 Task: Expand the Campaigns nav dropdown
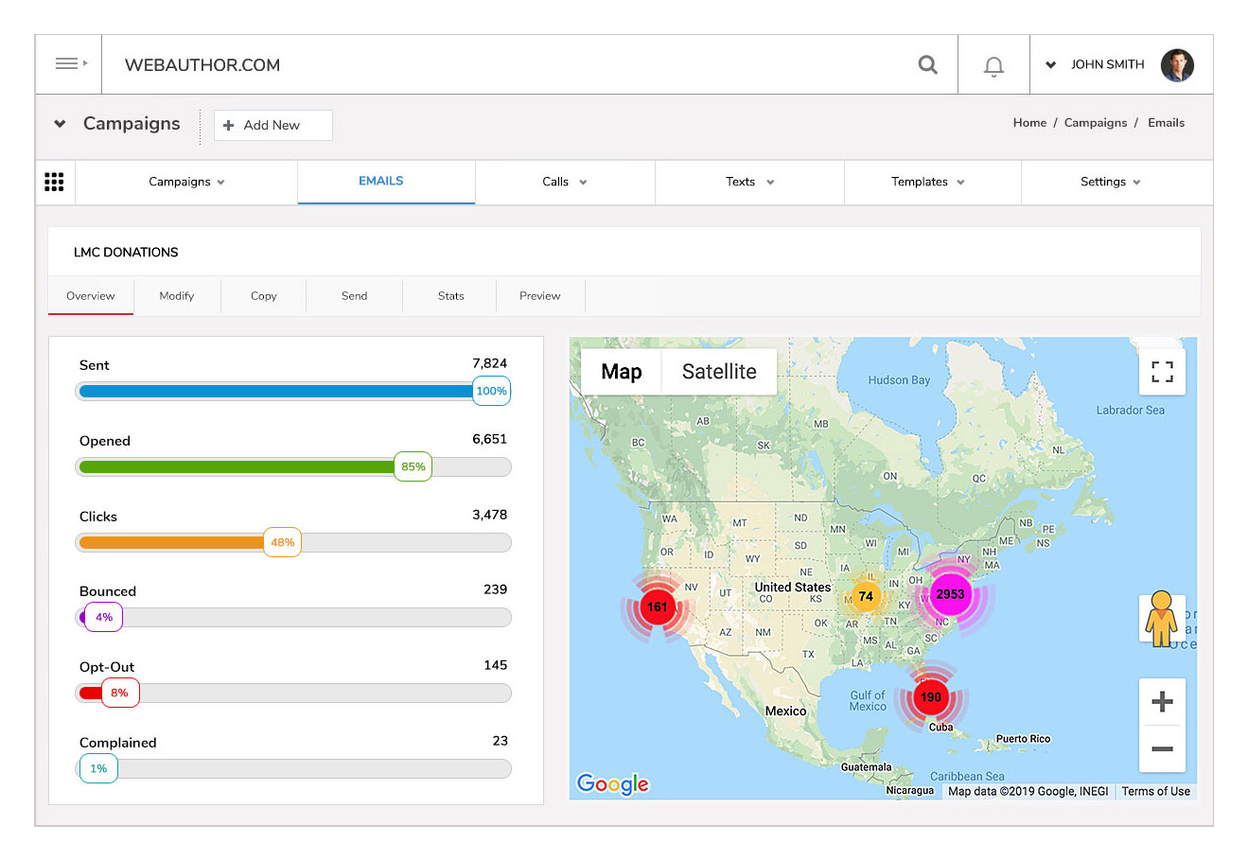186,182
